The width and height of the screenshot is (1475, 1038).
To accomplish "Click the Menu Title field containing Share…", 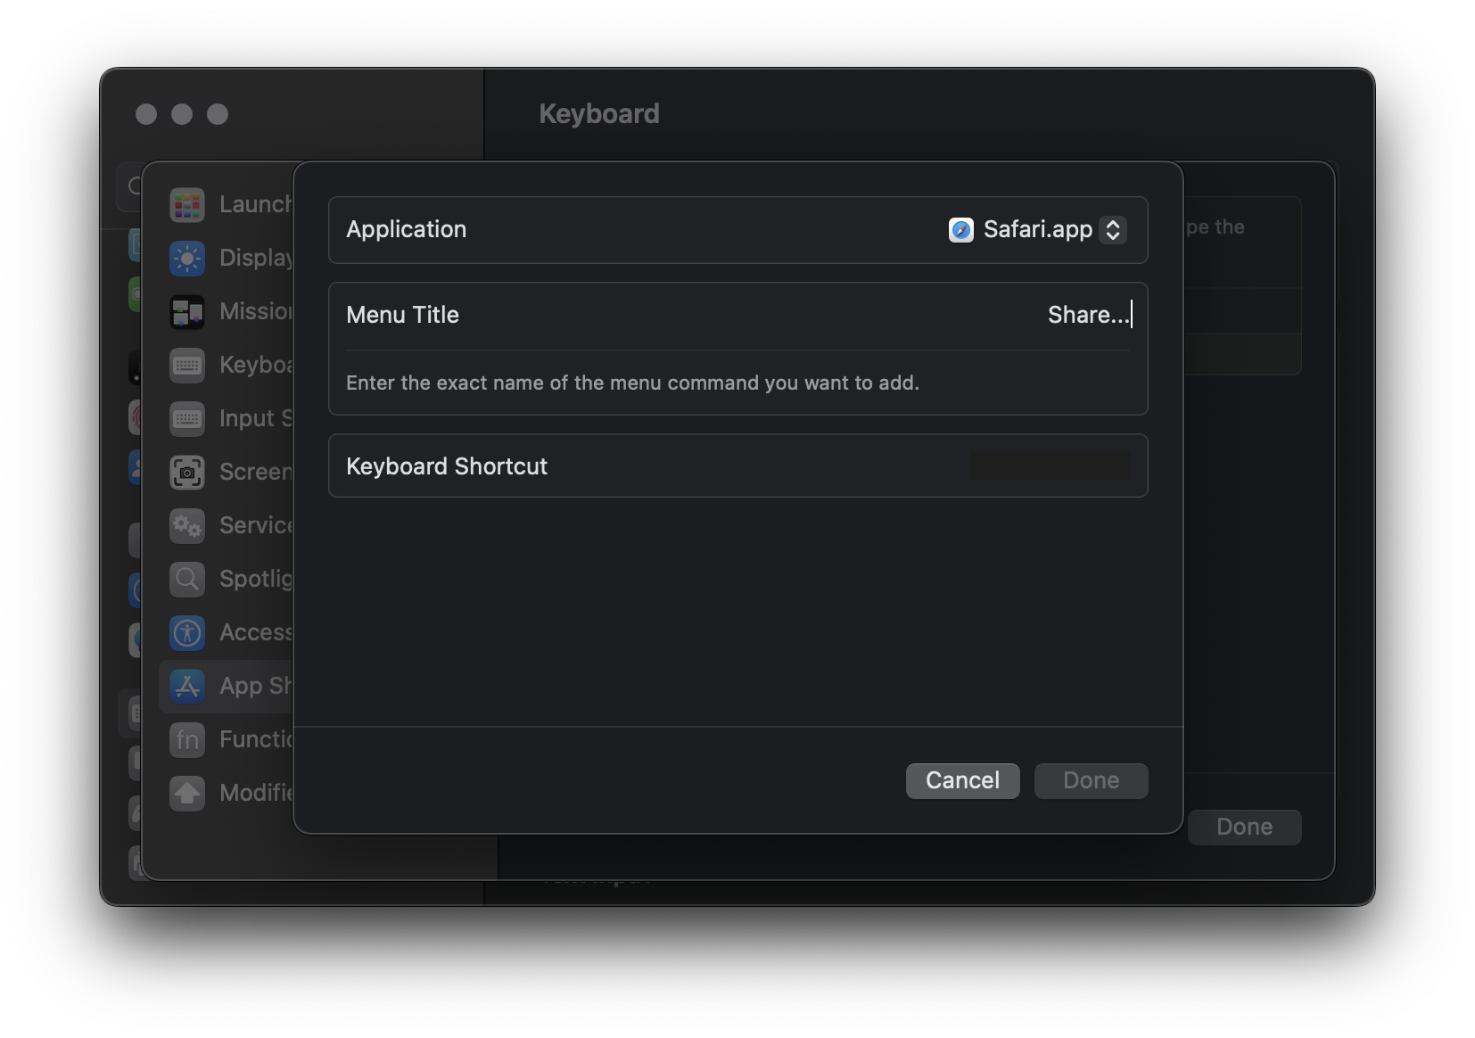I will click(1089, 315).
